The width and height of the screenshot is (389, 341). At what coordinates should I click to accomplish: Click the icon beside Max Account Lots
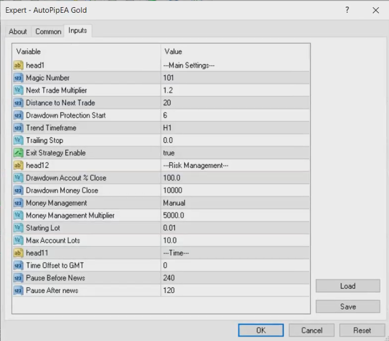[x=18, y=240]
